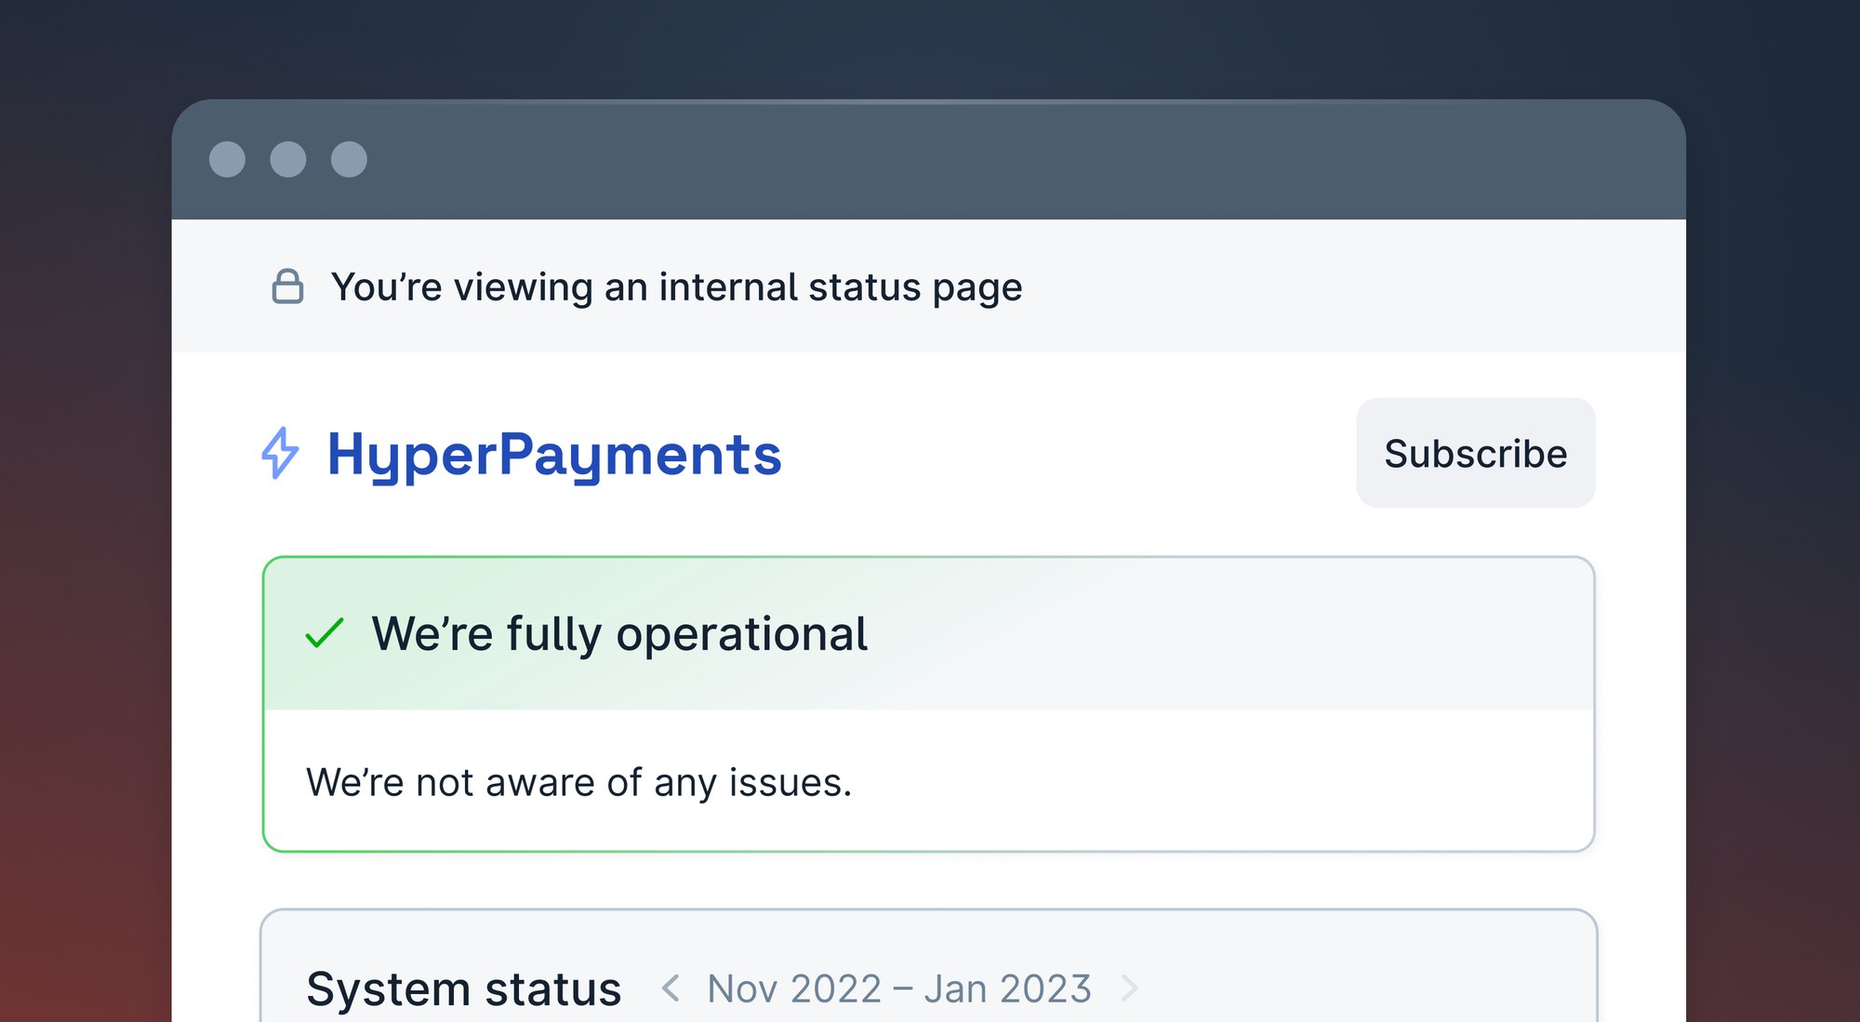Viewport: 1860px width, 1022px height.
Task: Go to previous date range chevron
Action: (x=671, y=988)
